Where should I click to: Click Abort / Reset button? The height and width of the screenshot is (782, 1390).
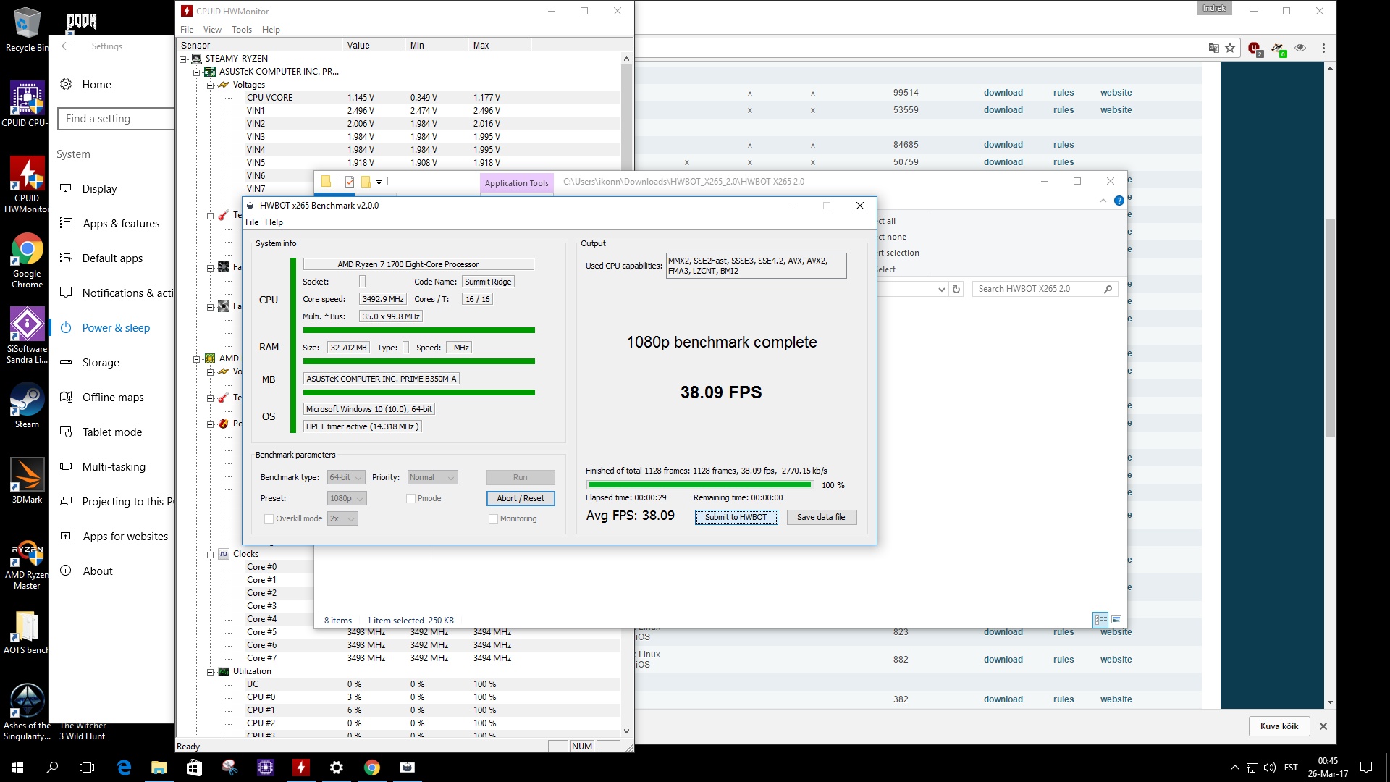click(521, 498)
